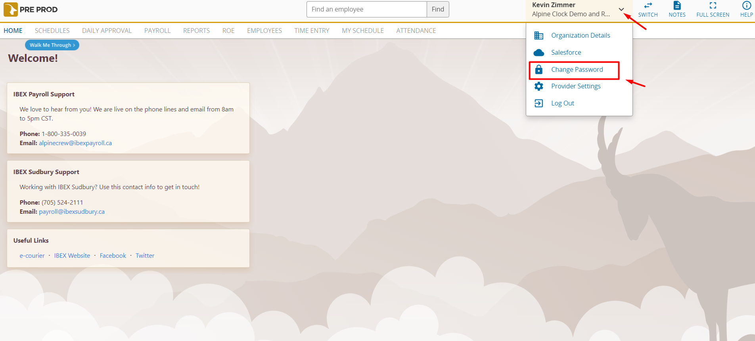Click the IBEX Payroll Support heading
The height and width of the screenshot is (341, 755).
pyautogui.click(x=44, y=94)
